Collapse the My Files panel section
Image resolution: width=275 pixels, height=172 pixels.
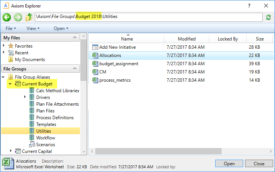[x=76, y=38]
